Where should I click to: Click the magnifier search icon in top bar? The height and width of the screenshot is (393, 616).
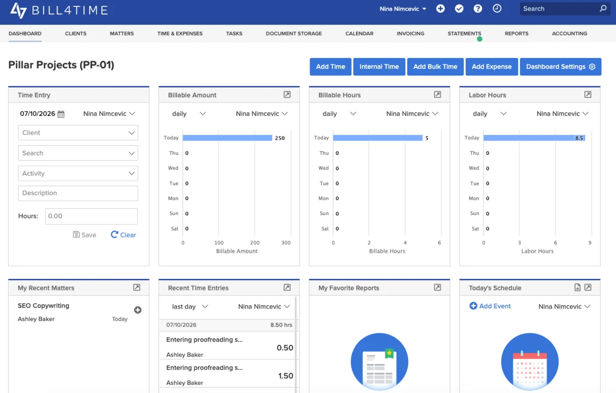point(603,9)
